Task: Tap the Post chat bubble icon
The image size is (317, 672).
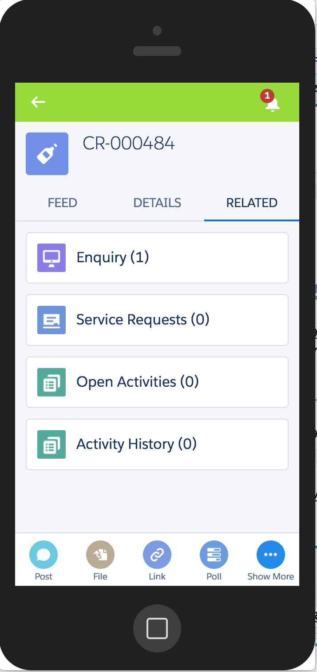Action: [44, 555]
